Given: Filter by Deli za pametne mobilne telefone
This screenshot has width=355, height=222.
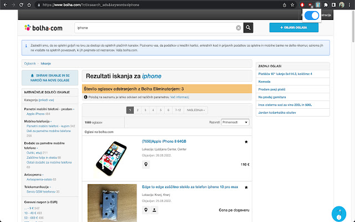Looking at the screenshot, I should [x=48, y=131].
